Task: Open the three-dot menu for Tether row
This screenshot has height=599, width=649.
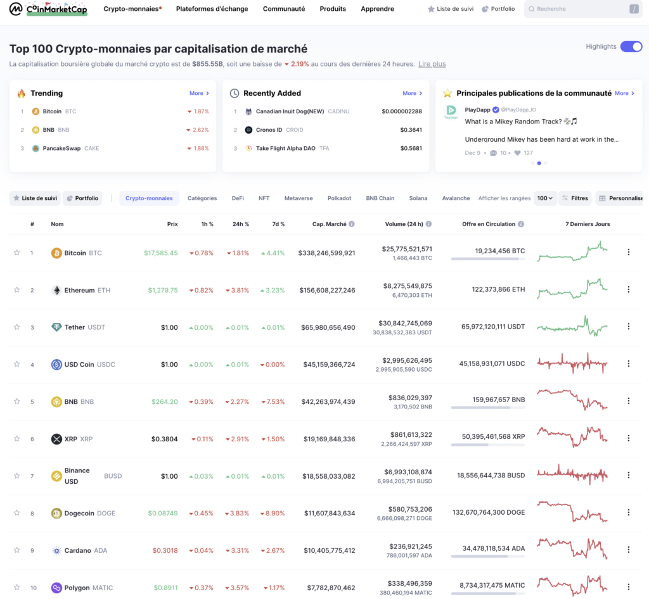Action: pyautogui.click(x=628, y=327)
